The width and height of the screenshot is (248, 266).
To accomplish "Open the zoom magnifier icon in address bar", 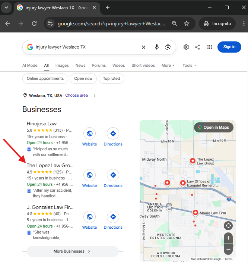I will point(175,24).
